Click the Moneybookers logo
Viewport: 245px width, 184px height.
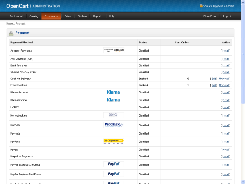click(x=114, y=115)
